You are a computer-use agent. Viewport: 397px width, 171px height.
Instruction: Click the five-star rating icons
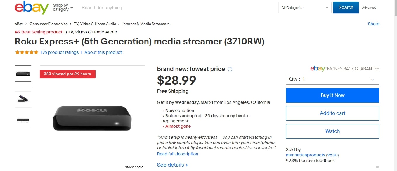[27, 52]
